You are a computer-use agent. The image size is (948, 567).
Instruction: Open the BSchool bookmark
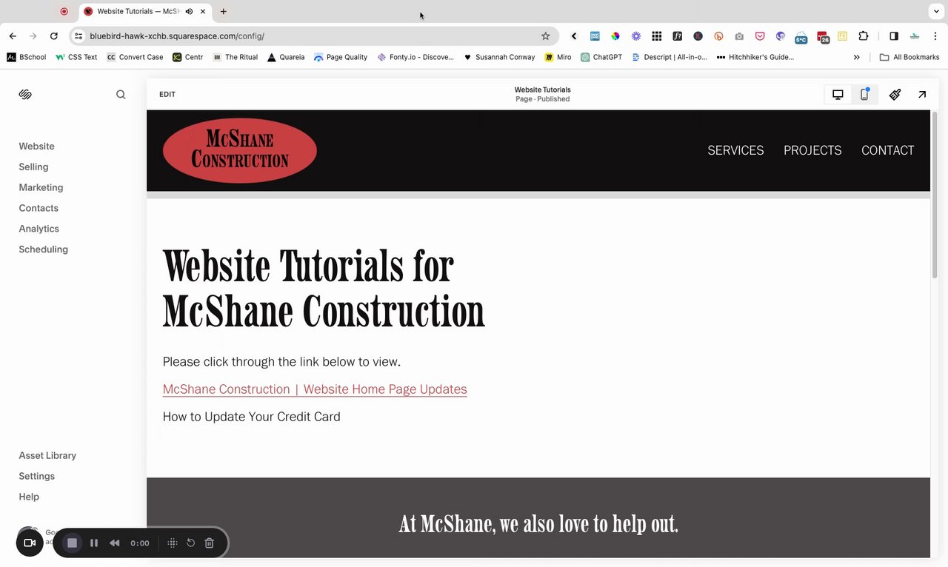coord(26,57)
